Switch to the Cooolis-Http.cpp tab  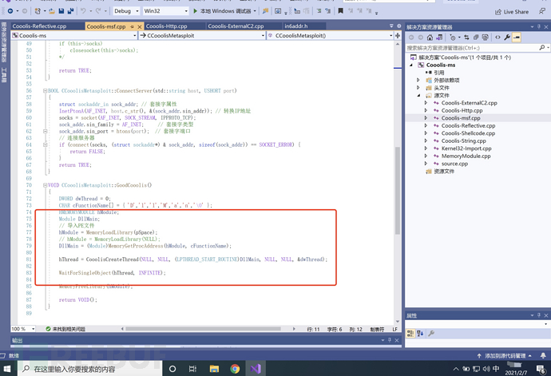click(x=168, y=26)
